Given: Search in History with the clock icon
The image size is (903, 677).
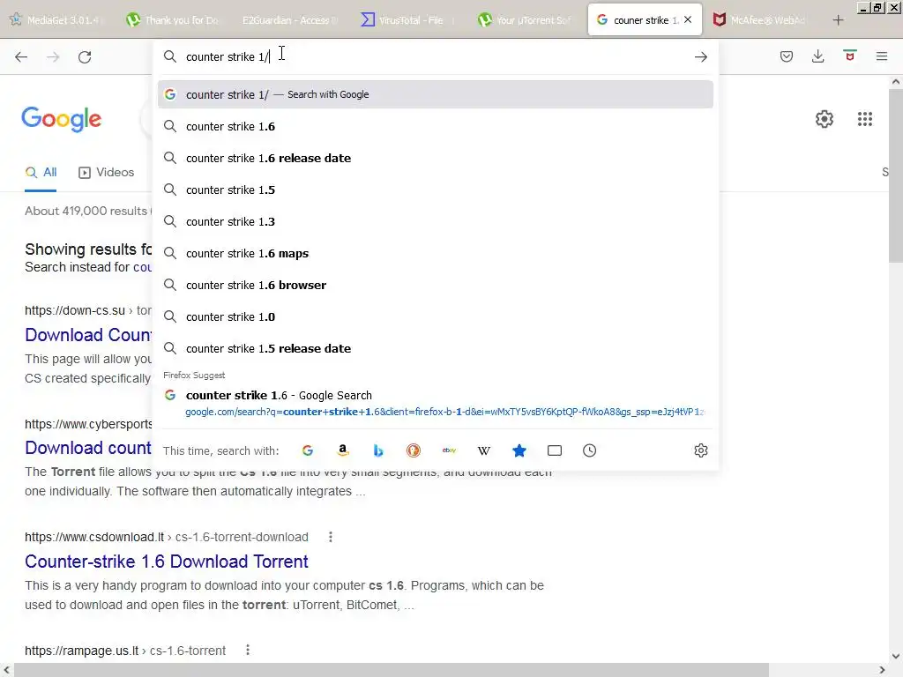Looking at the screenshot, I should 589,450.
